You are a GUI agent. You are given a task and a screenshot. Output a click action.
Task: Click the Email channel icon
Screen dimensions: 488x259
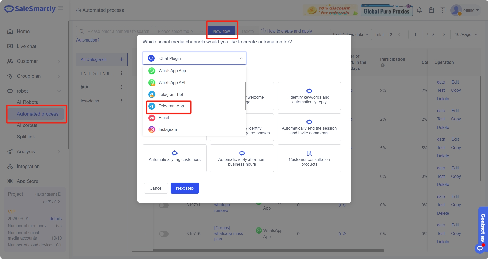coord(151,118)
